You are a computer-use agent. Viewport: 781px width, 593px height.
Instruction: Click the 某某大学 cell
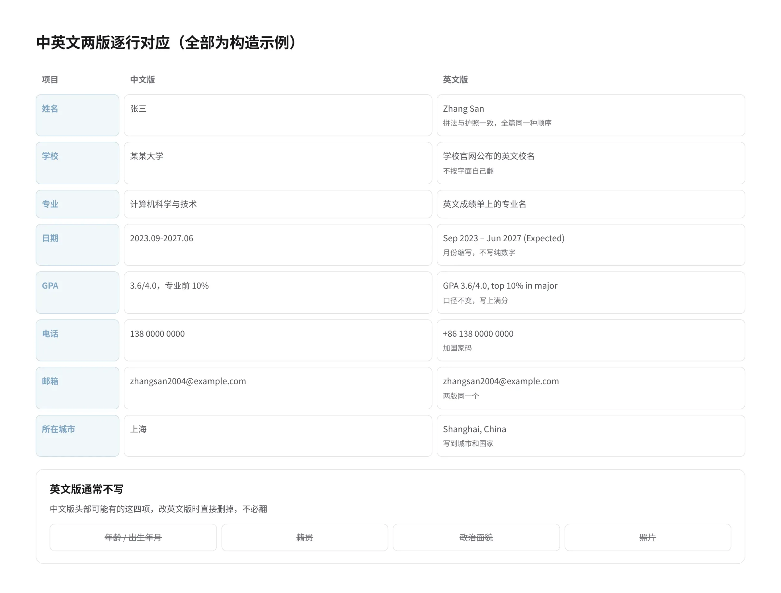point(278,163)
